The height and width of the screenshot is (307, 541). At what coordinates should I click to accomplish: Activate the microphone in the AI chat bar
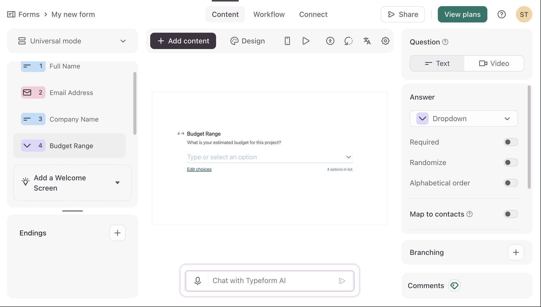(197, 280)
